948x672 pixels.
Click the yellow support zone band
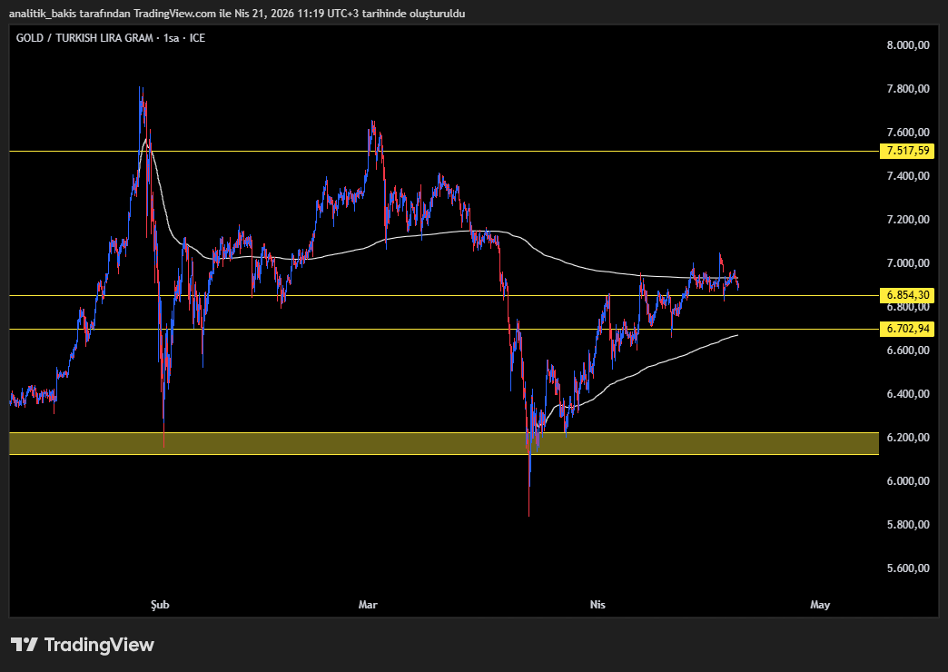tap(444, 443)
